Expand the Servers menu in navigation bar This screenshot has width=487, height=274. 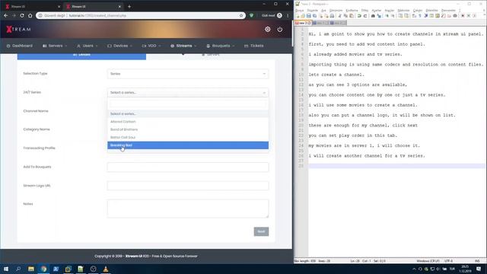55,46
